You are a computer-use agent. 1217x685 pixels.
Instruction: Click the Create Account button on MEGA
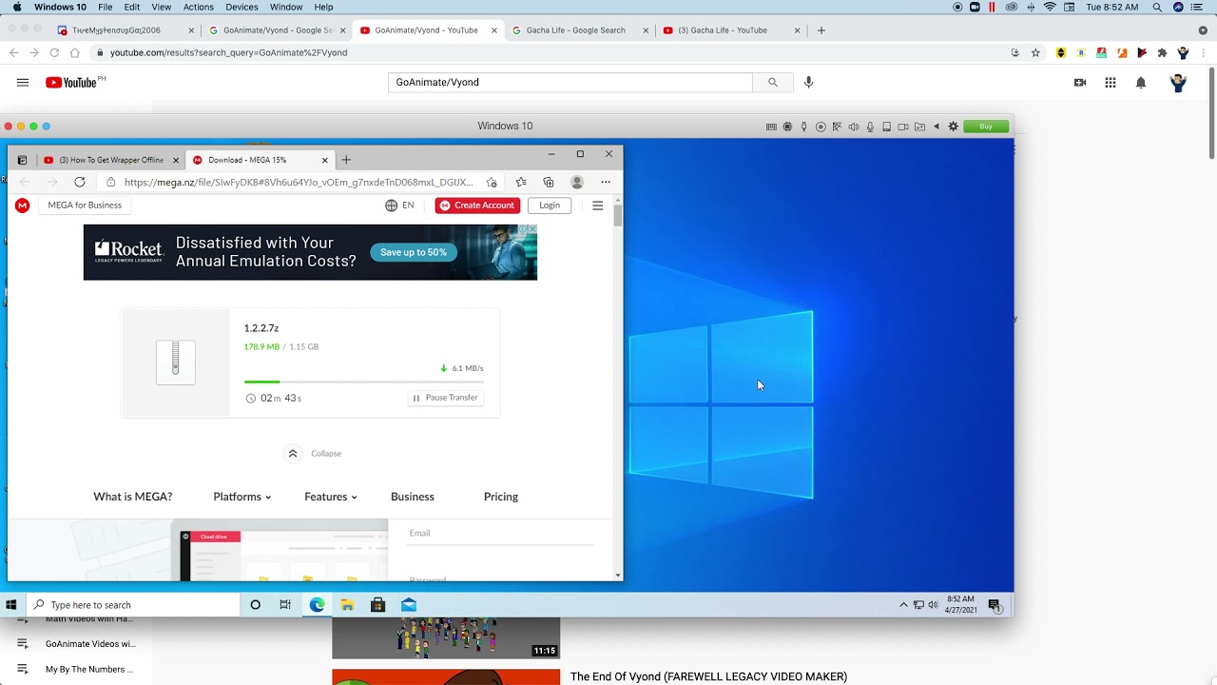pos(477,205)
